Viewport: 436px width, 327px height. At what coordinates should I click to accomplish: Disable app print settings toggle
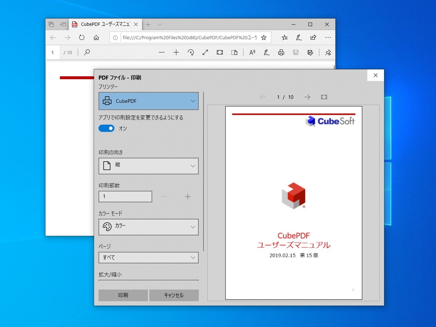click(106, 128)
